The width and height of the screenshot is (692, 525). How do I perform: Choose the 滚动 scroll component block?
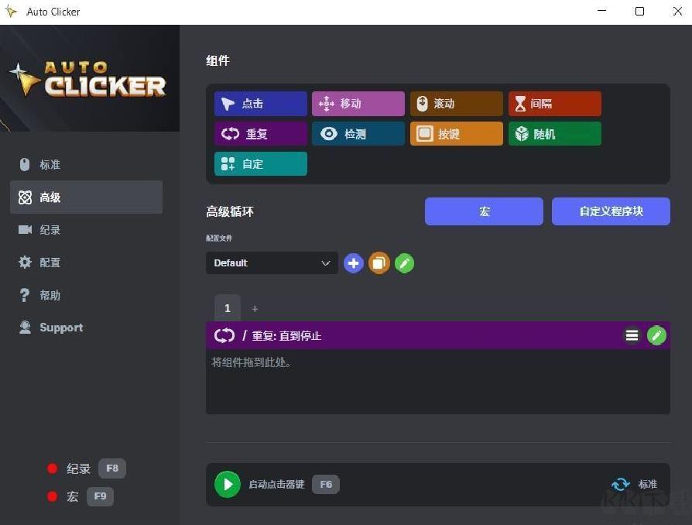pyautogui.click(x=457, y=104)
